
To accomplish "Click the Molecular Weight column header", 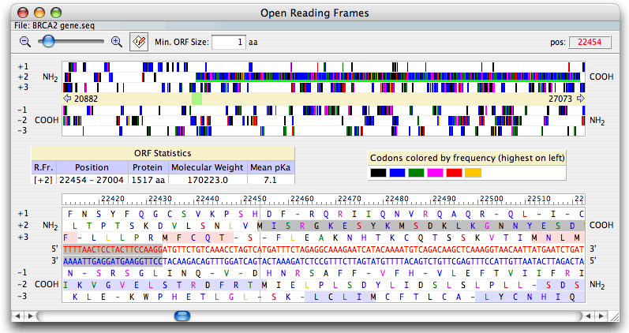I will coord(208,167).
